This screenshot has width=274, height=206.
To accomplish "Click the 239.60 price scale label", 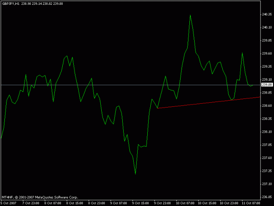I will click(x=267, y=54).
